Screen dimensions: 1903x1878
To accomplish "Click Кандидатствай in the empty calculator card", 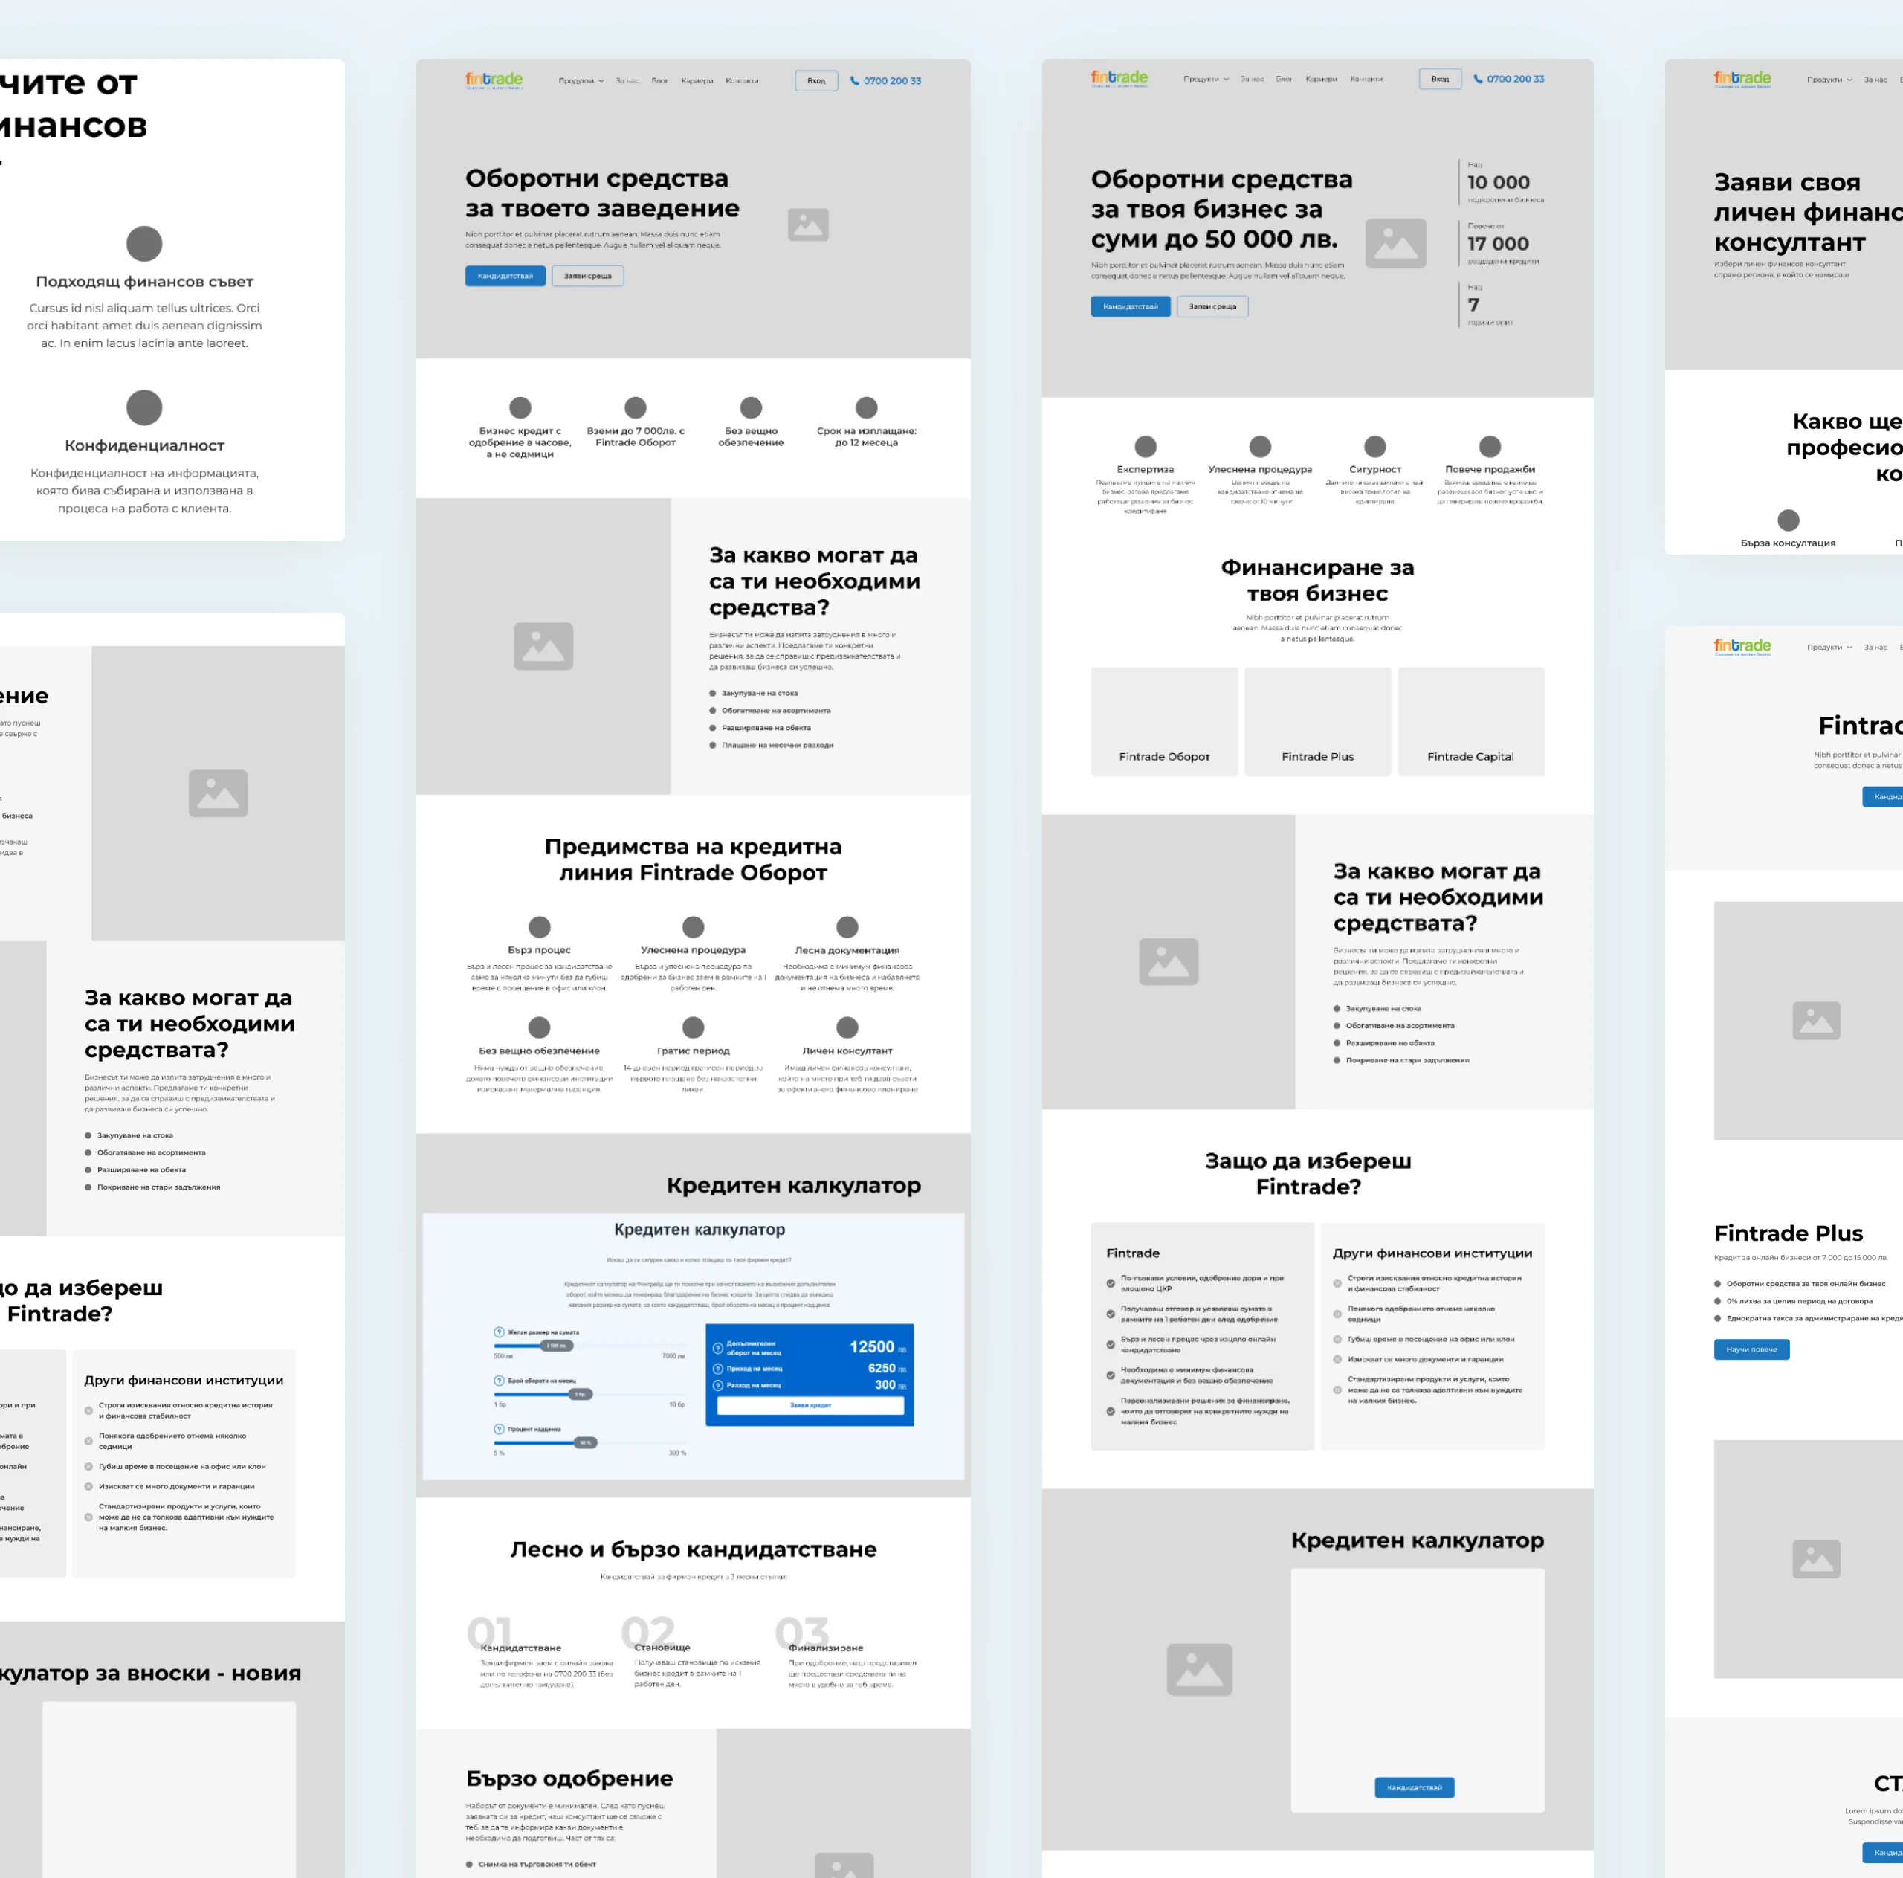I will pyautogui.click(x=1415, y=1787).
